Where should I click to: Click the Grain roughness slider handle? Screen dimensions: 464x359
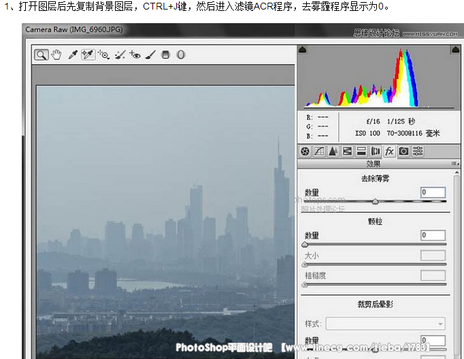click(x=305, y=285)
